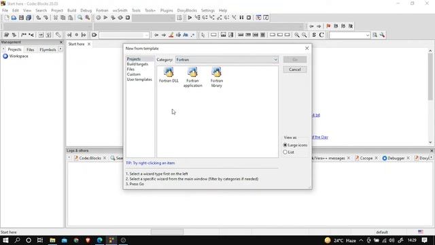The image size is (435, 245).
Task: Click the Stop debugger icon
Action: (x=249, y=18)
